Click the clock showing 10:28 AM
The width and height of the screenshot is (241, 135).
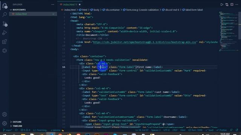[225, 134]
